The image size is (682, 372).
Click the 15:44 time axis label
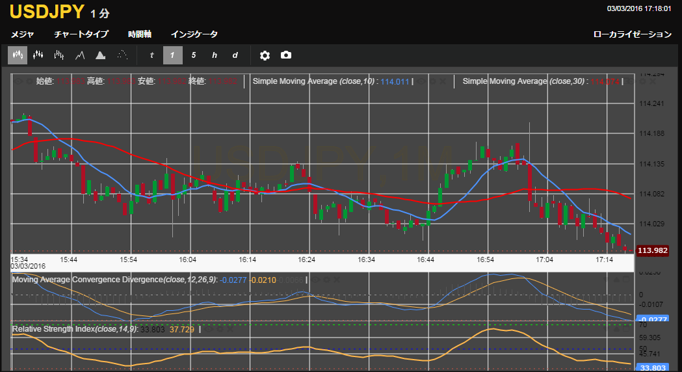pos(69,259)
